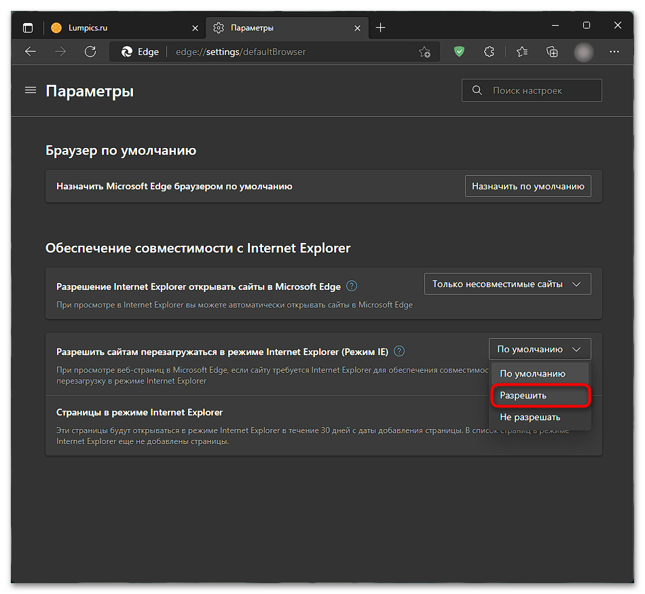Reload the page with the refresh icon
The image size is (645, 594).
click(x=90, y=52)
